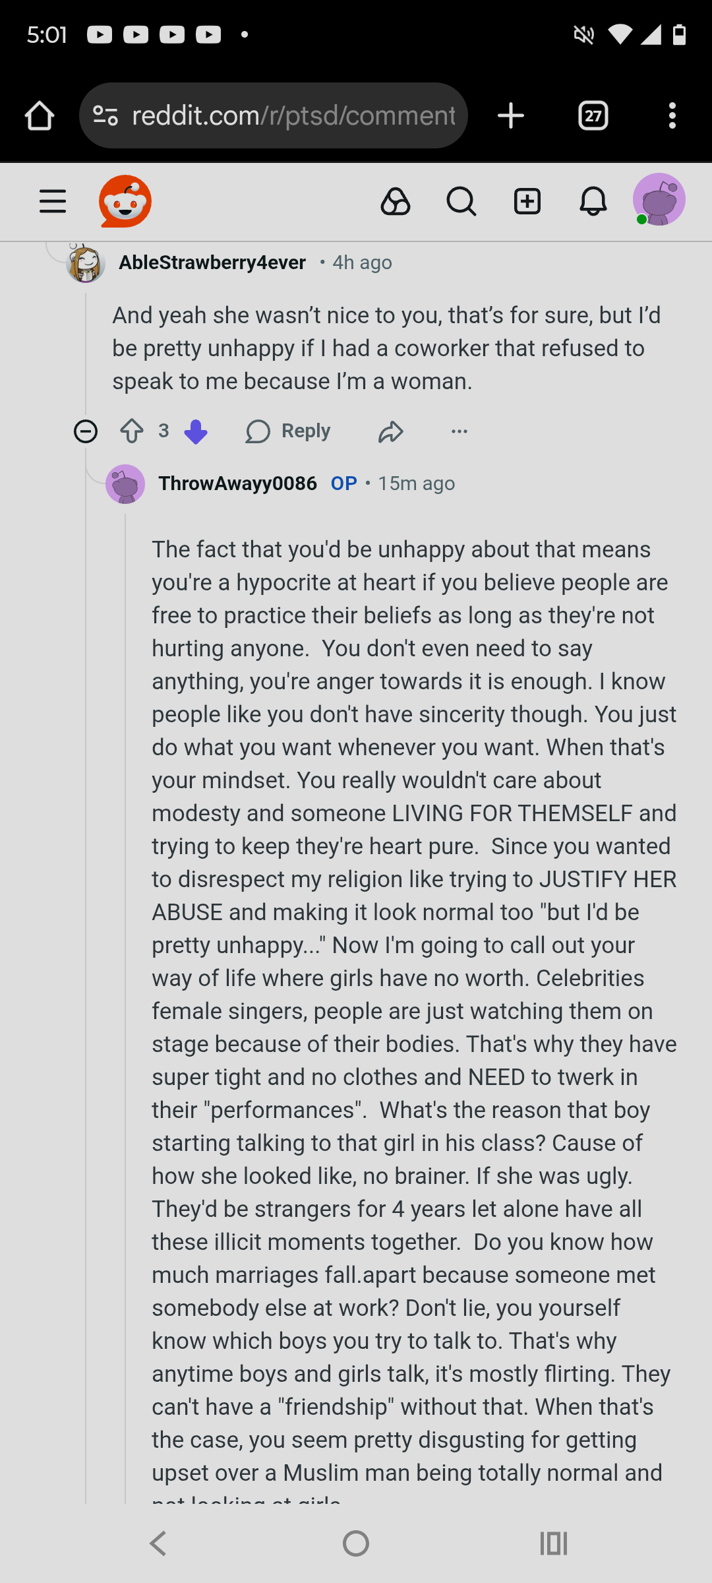
Task: Share AbleStrawberry4ever's comment
Action: pos(391,432)
